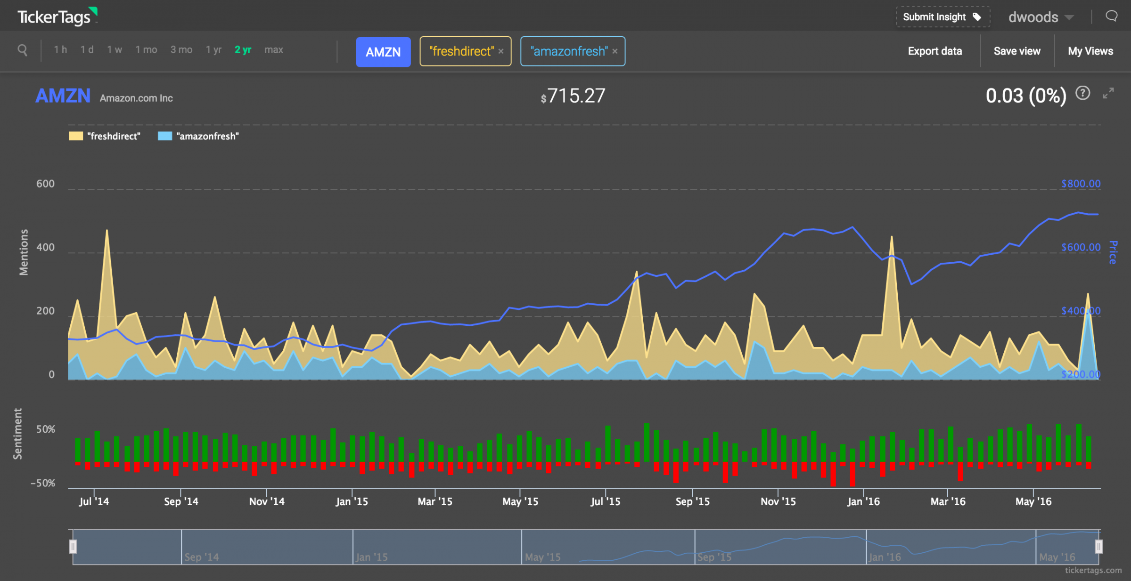Screen dimensions: 1131x581
Task: Select the max time range
Action: [274, 50]
